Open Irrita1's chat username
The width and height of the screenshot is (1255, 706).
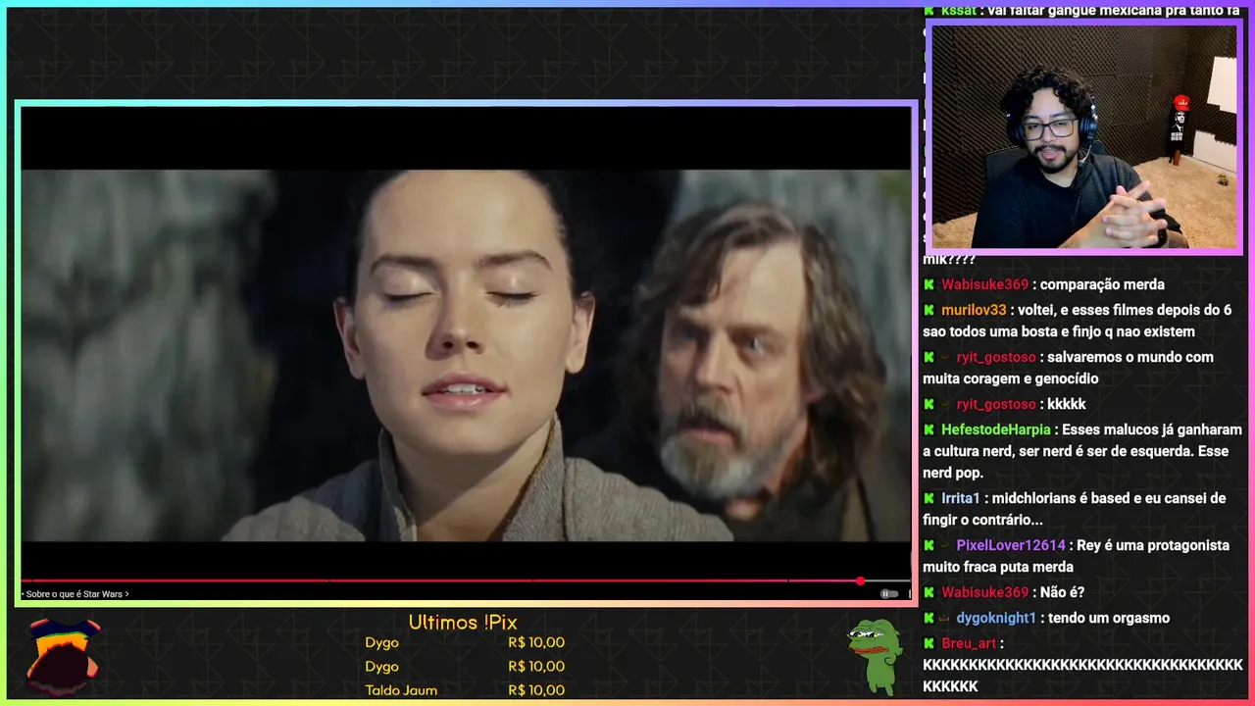click(x=961, y=498)
